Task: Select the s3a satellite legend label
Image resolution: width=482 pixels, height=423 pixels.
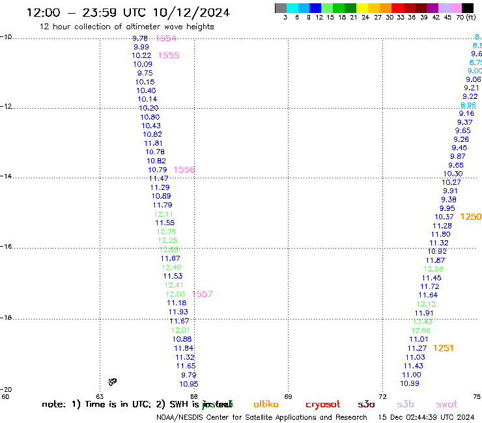Action: pos(366,405)
